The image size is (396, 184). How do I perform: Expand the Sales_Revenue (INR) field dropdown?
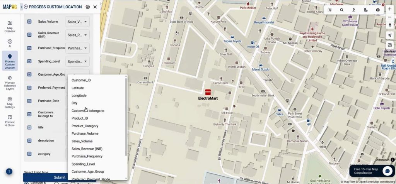(77, 35)
